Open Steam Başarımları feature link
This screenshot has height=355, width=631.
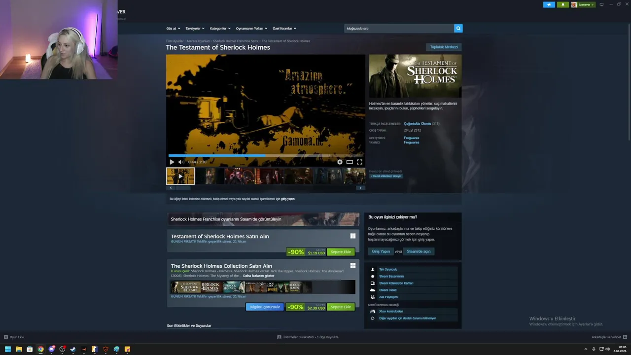pyautogui.click(x=391, y=276)
